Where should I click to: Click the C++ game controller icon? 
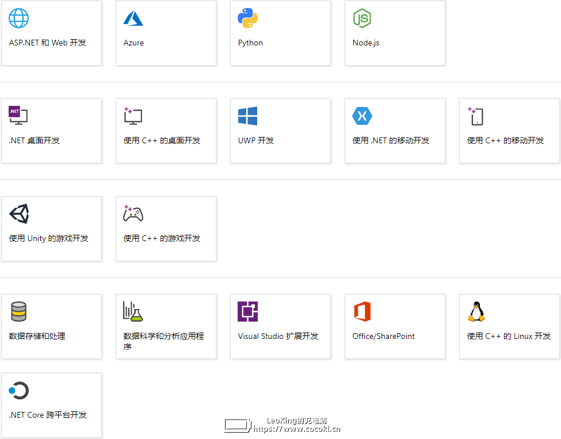tap(133, 213)
